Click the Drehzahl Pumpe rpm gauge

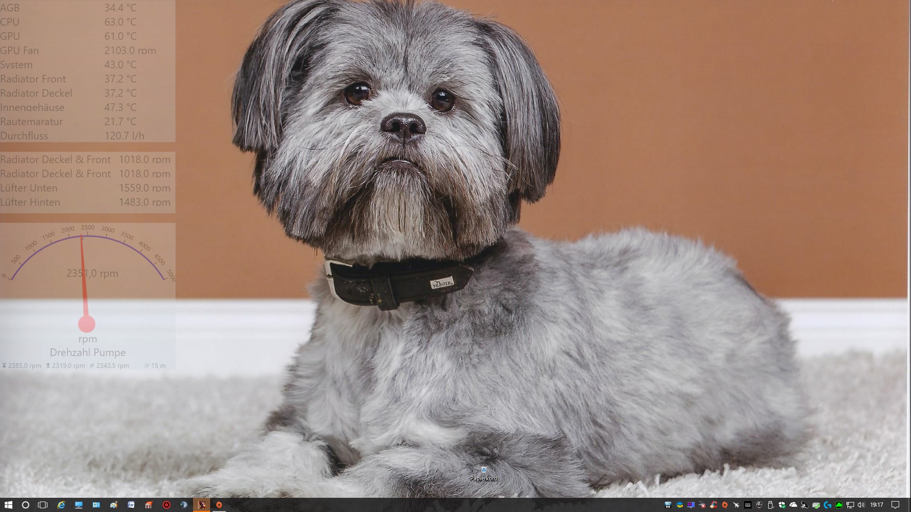click(x=87, y=284)
